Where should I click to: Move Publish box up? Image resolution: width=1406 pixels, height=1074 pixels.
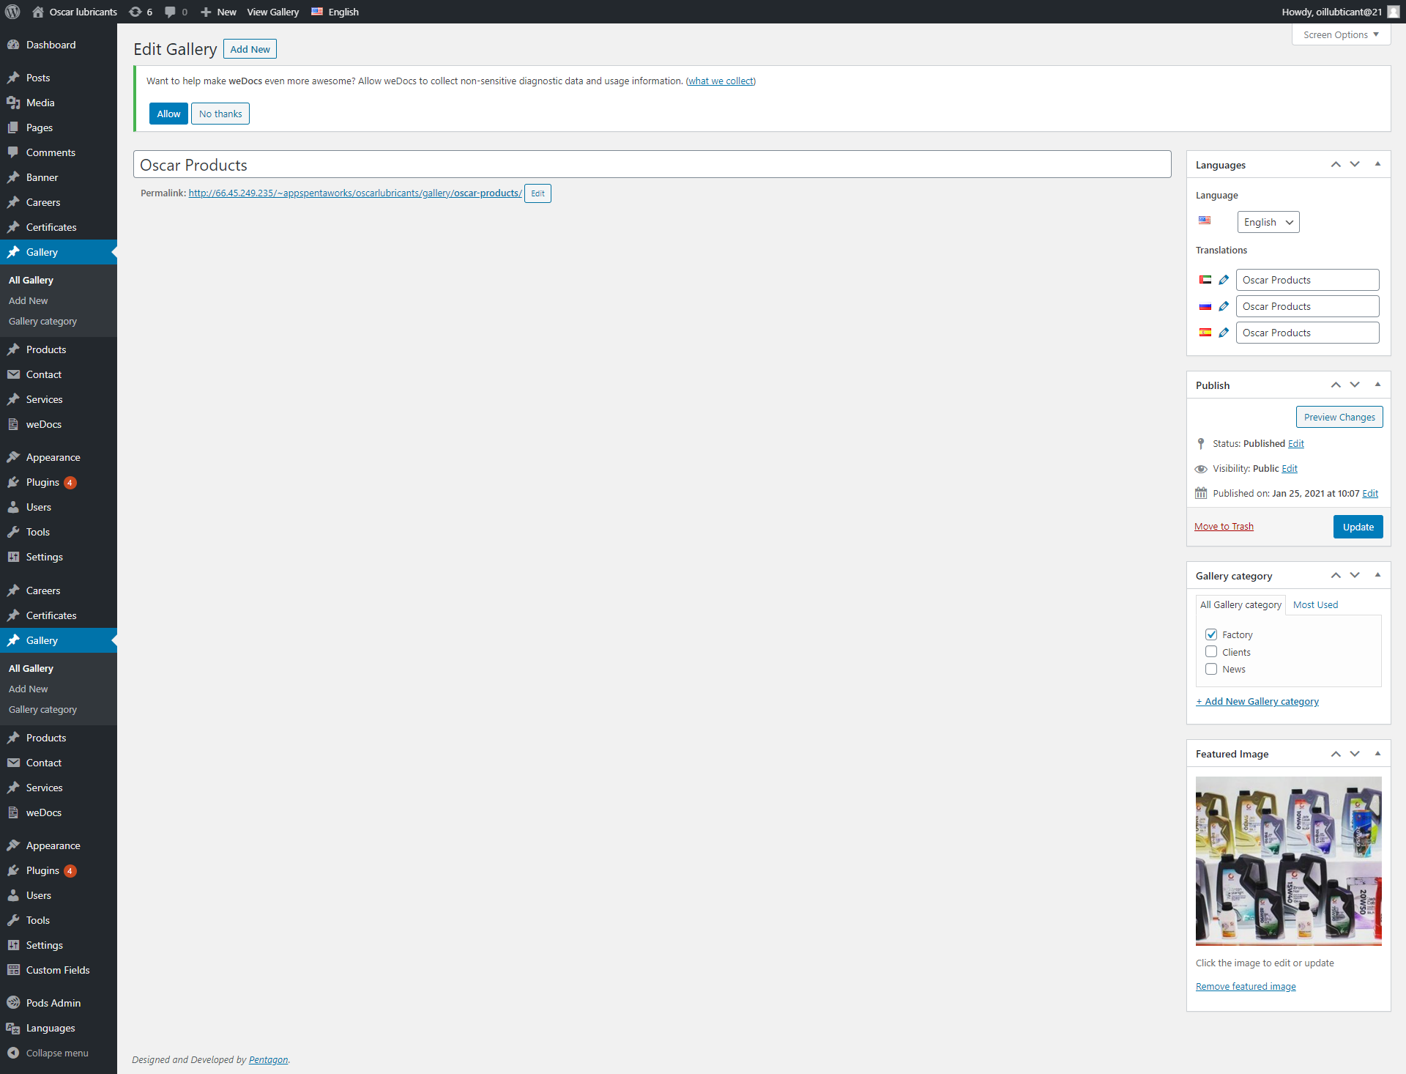pos(1336,385)
